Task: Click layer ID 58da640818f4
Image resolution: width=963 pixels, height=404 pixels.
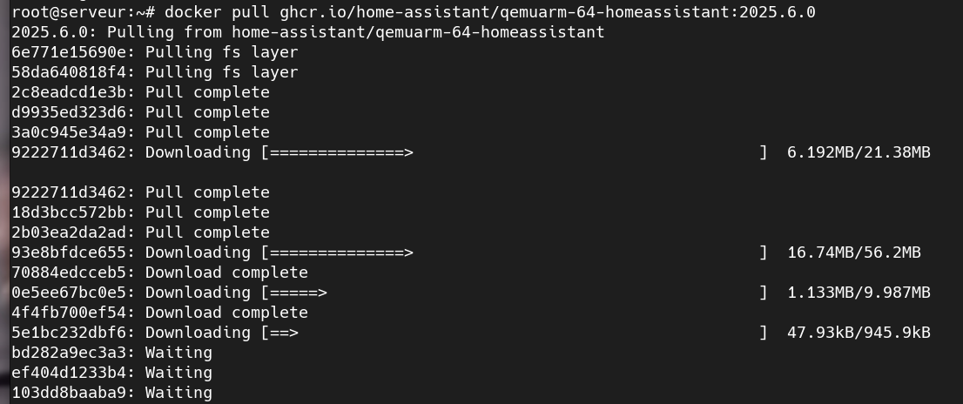Action: point(73,72)
